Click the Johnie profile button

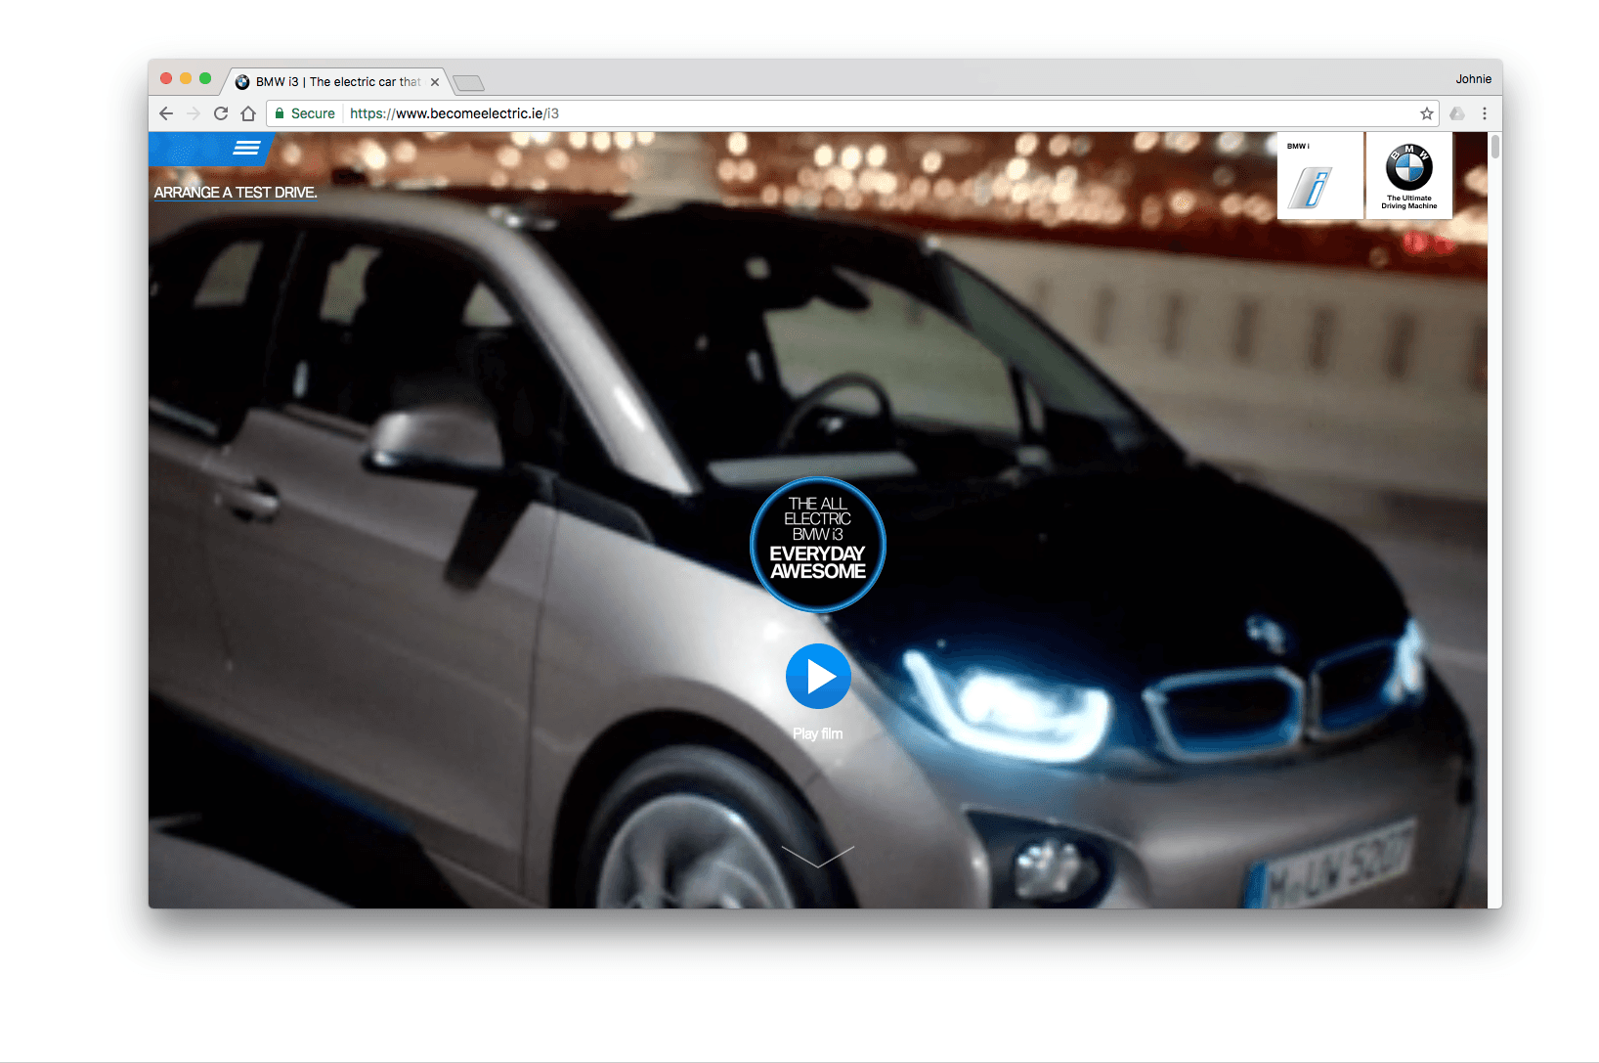pyautogui.click(x=1473, y=79)
